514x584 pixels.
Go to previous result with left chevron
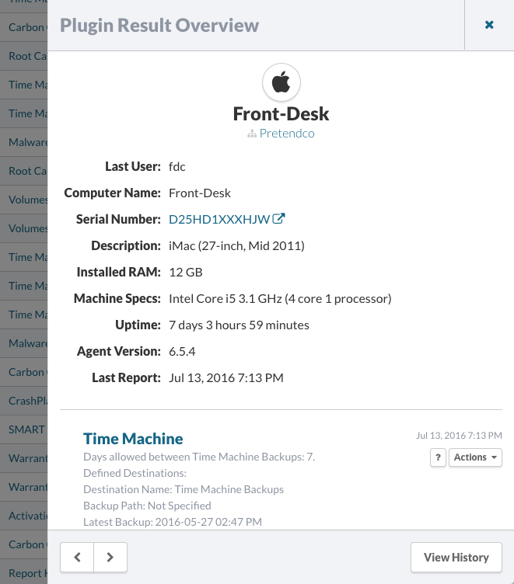tap(77, 557)
